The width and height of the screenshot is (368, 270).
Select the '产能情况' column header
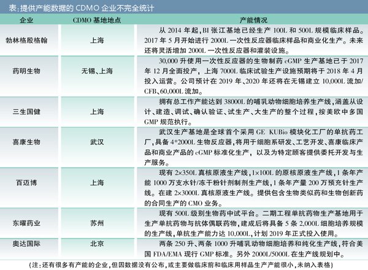point(254,20)
